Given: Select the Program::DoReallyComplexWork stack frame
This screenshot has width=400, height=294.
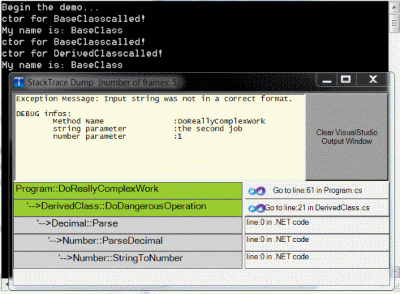Looking at the screenshot, I should click(128, 190).
